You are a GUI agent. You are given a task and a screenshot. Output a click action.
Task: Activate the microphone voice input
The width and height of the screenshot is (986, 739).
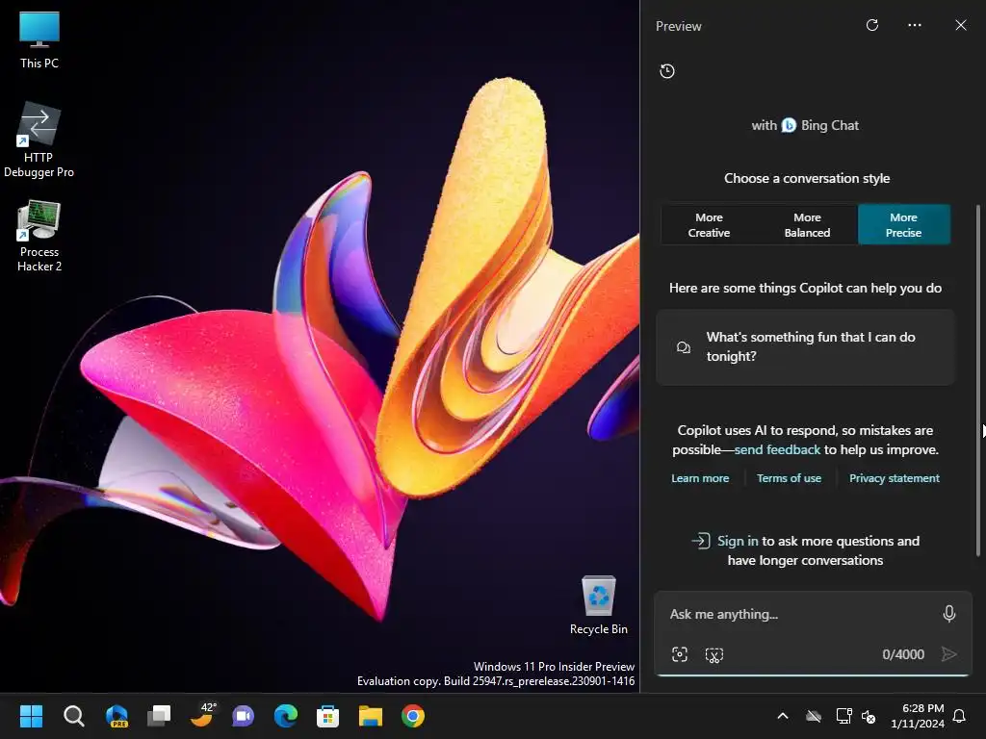click(948, 613)
